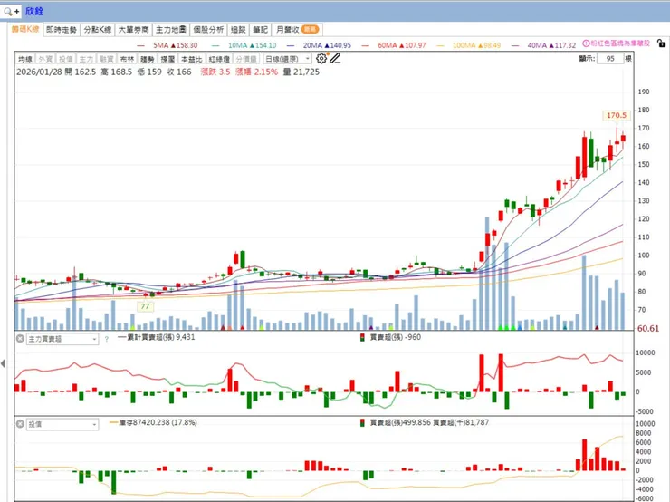
Task: Toggle 分價量 volume-by-price button
Action: tap(246, 59)
